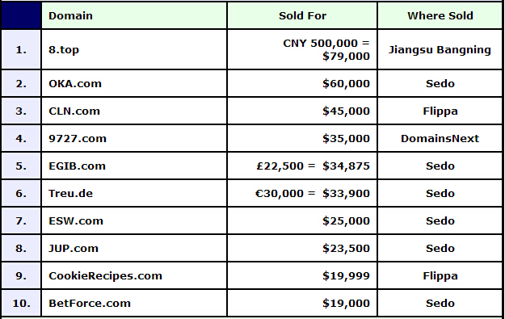Select JUP.com domain cell

click(x=134, y=248)
